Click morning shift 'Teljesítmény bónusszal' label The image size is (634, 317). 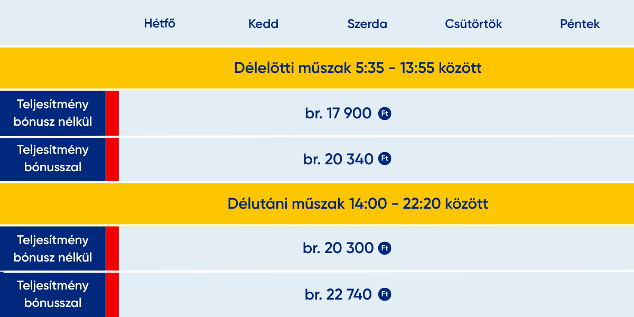click(x=53, y=158)
